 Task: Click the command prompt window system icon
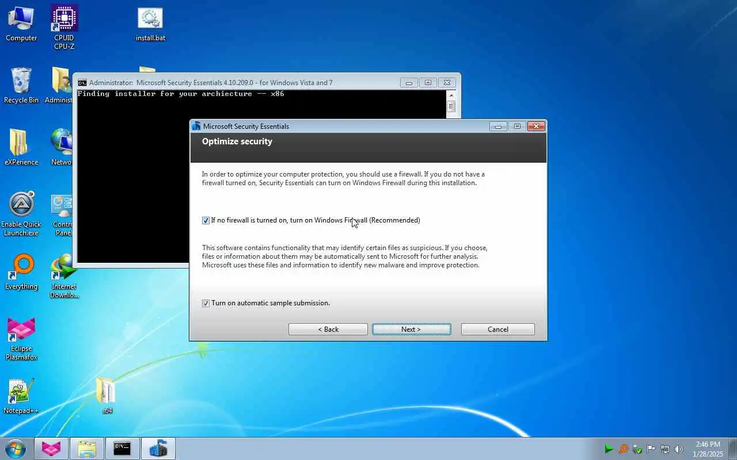tap(82, 83)
